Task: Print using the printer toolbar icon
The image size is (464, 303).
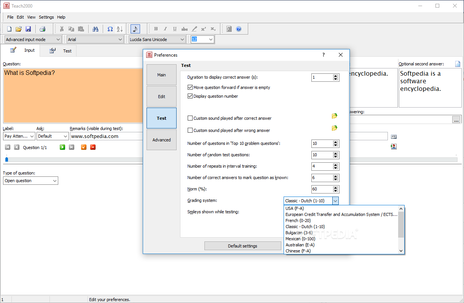Action: (x=42, y=29)
